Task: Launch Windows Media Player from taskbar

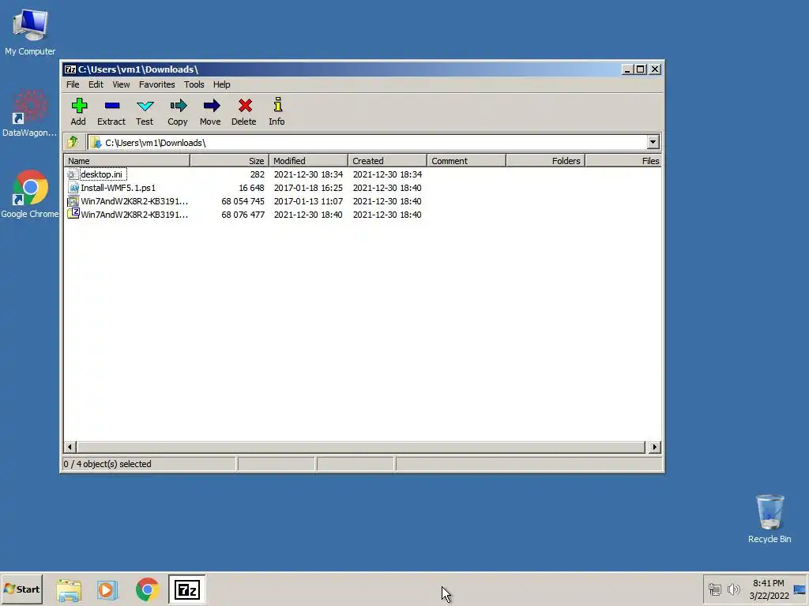Action: 107,589
